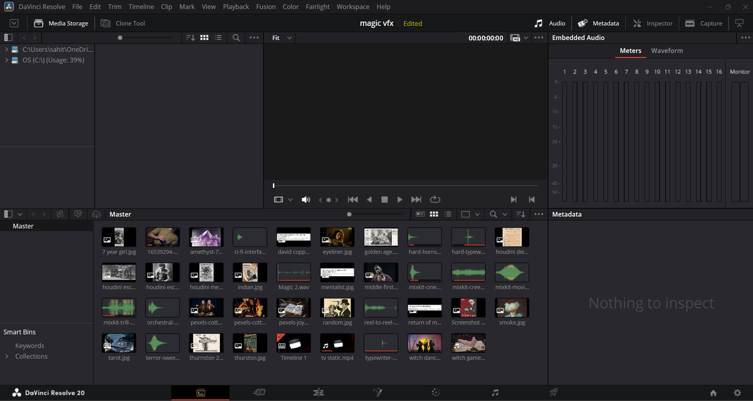This screenshot has width=753, height=401.
Task: Switch media pool to list view
Action: (x=448, y=215)
